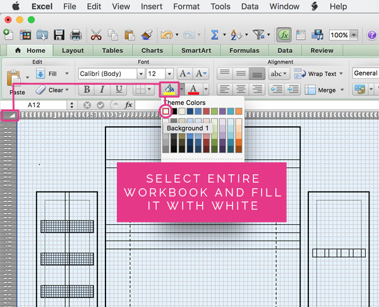The image size is (379, 307).
Task: Switch to the Formulas tab
Action: 244,51
